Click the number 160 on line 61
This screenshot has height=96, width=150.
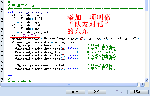[x=81, y=39]
